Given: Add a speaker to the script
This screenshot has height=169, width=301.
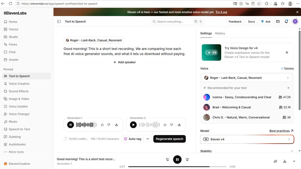Looking at the screenshot, I should 125,62.
